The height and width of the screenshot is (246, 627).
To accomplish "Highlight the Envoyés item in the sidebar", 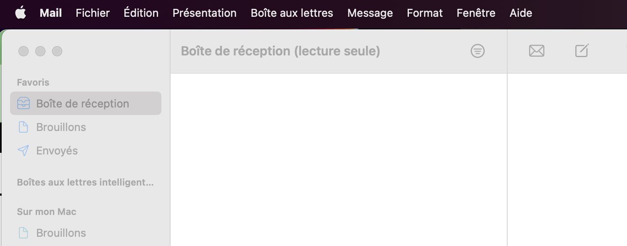I will 57,150.
